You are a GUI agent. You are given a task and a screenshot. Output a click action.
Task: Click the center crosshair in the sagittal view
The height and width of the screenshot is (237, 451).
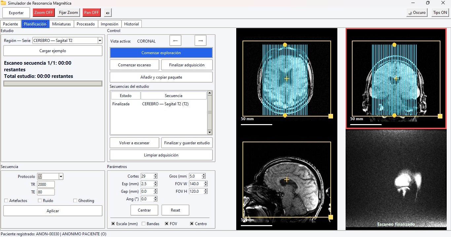(286, 180)
